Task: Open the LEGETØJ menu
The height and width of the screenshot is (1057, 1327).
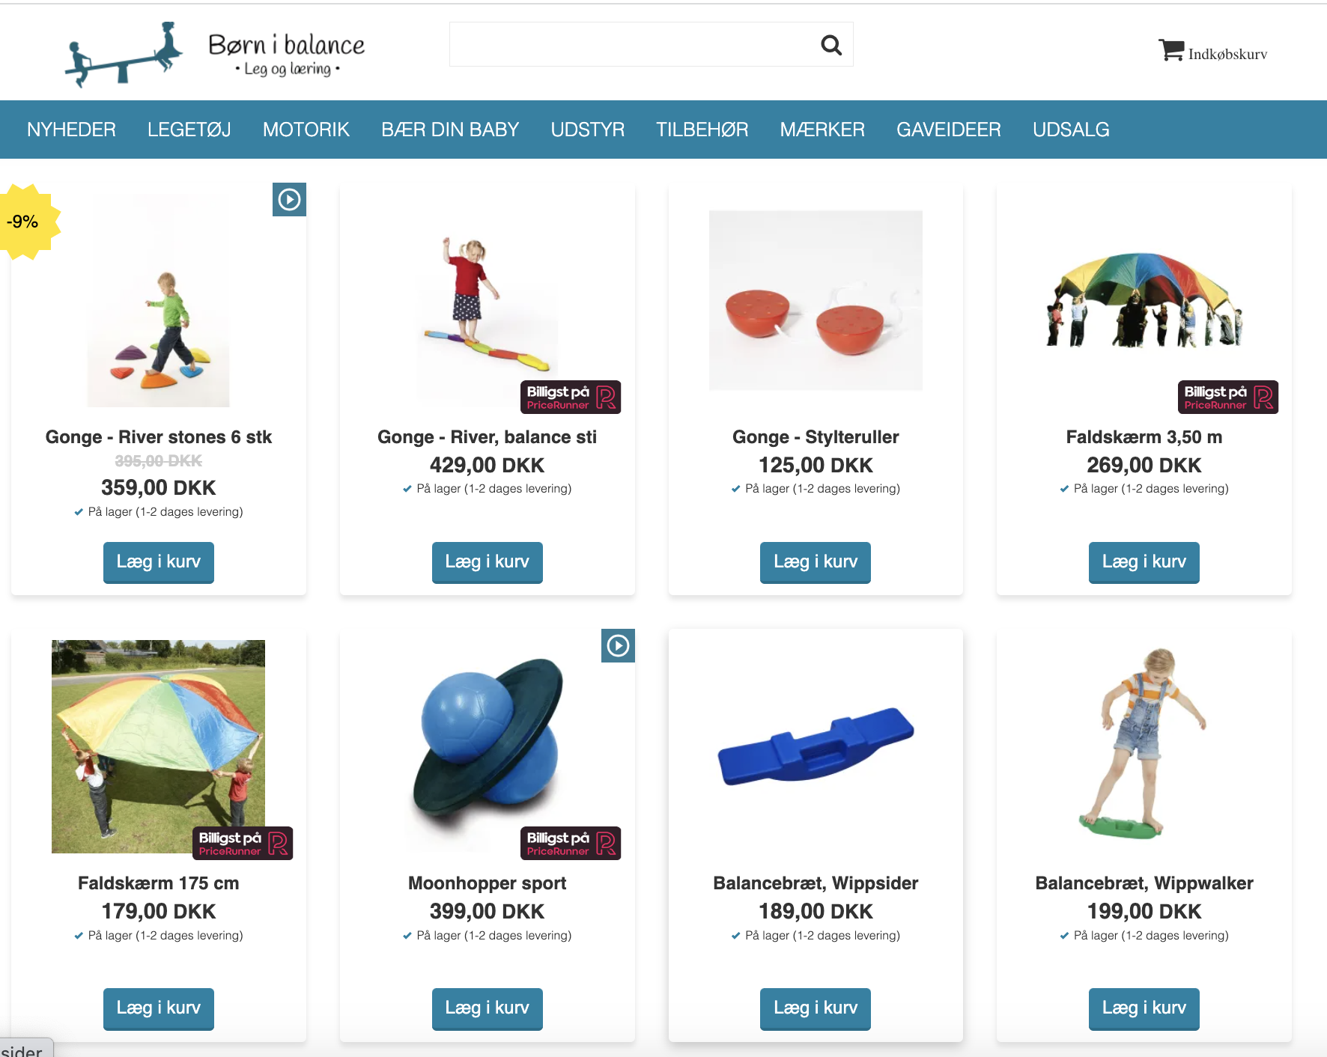Action: click(189, 130)
